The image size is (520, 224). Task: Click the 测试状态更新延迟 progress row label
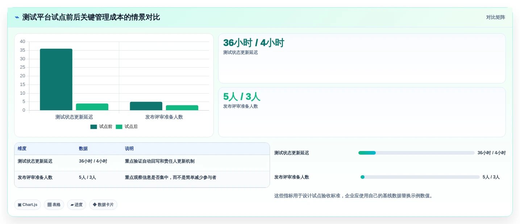[x=292, y=153]
